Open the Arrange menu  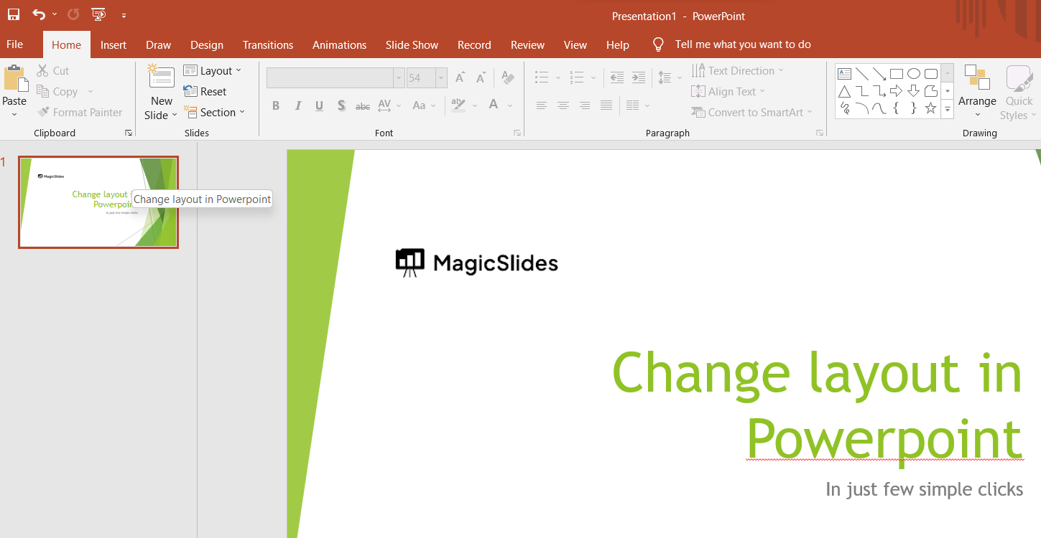[x=977, y=92]
